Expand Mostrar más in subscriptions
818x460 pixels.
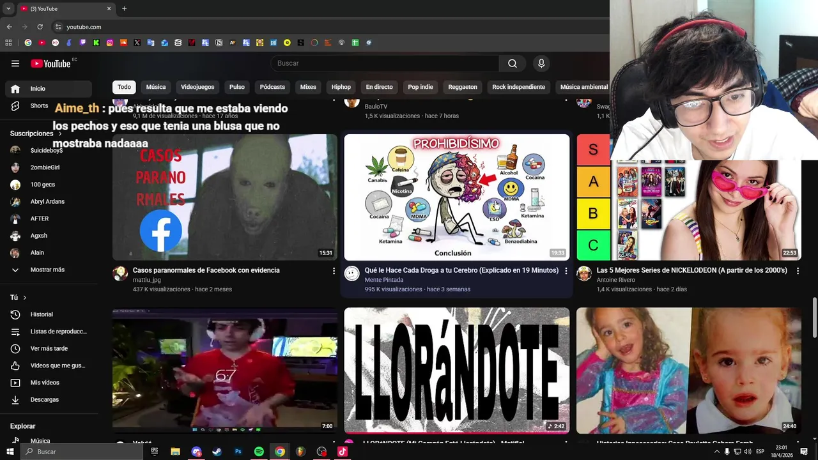(x=46, y=270)
